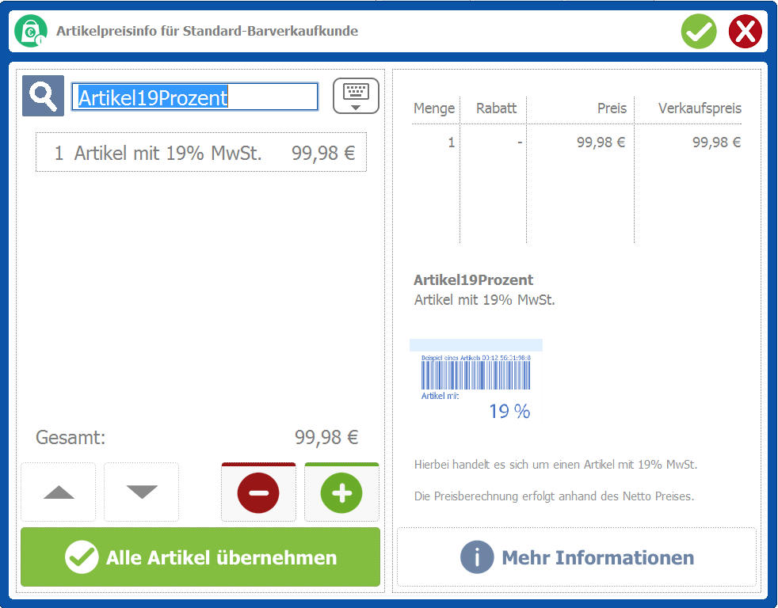Click the Preis column header
778x608 pixels.
click(612, 108)
